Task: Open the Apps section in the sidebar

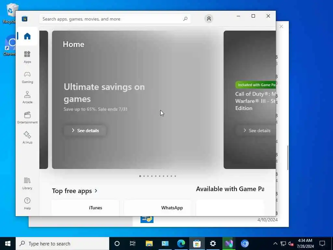Action: [27, 57]
